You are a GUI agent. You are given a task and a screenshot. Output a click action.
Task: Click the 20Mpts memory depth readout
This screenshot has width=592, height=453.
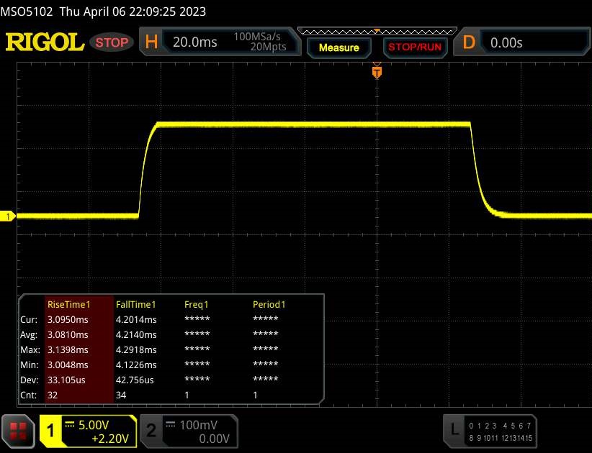[268, 47]
